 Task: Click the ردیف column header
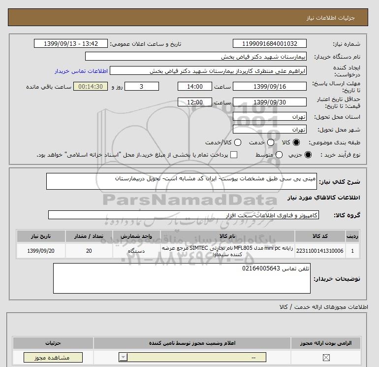click(x=352, y=236)
